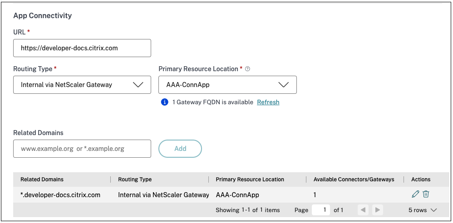Image resolution: width=453 pixels, height=223 pixels.
Task: Focus the URL input field
Action: click(x=82, y=48)
